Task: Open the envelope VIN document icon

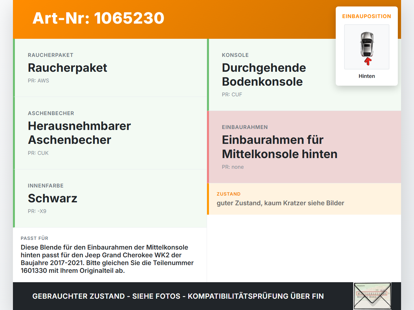Action: tap(372, 296)
